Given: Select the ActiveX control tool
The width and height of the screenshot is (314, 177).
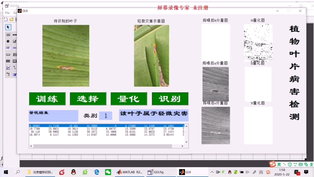Looking at the screenshot, I should click(15, 74).
